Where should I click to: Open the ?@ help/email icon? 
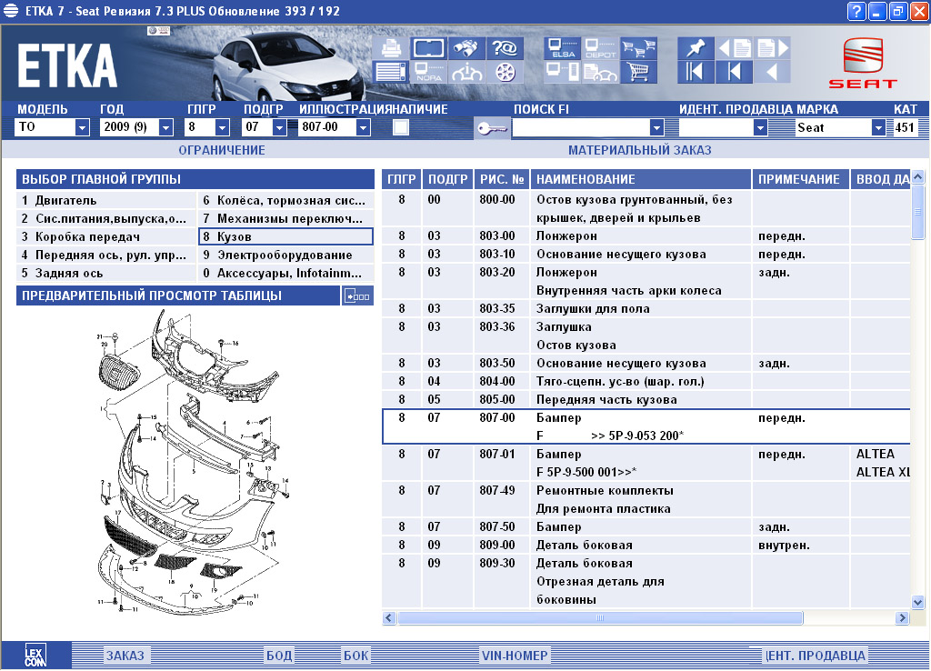505,47
